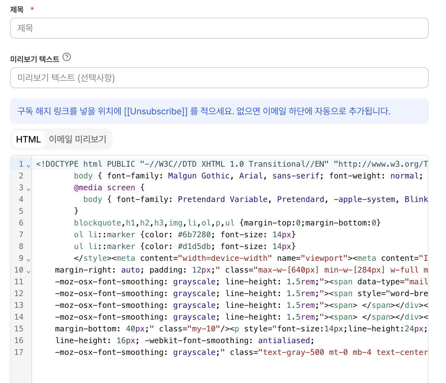Focus the 미리보기 텍스트 (선택사항) input field

point(219,78)
